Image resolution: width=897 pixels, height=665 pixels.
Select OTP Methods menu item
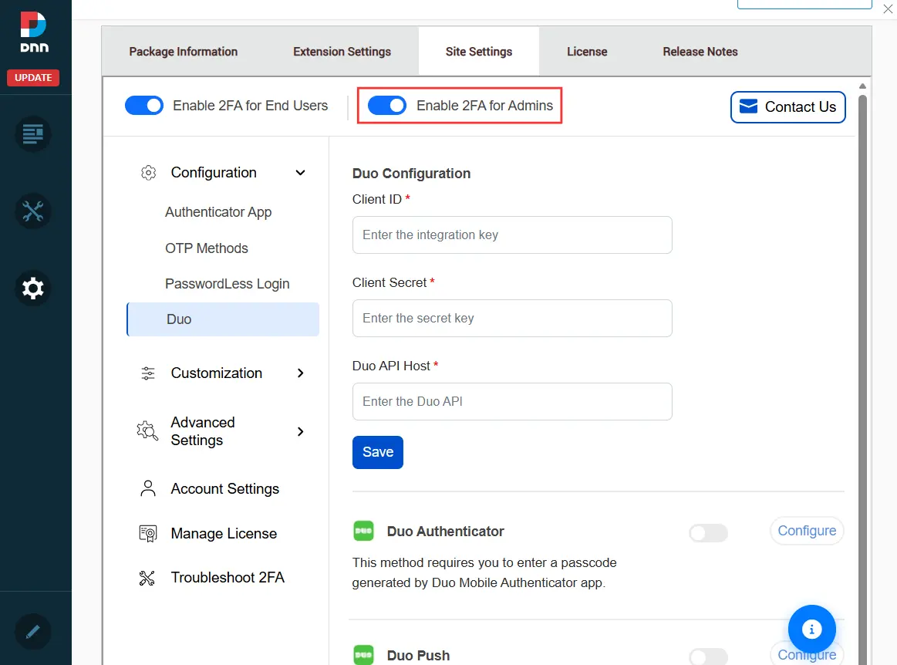207,248
